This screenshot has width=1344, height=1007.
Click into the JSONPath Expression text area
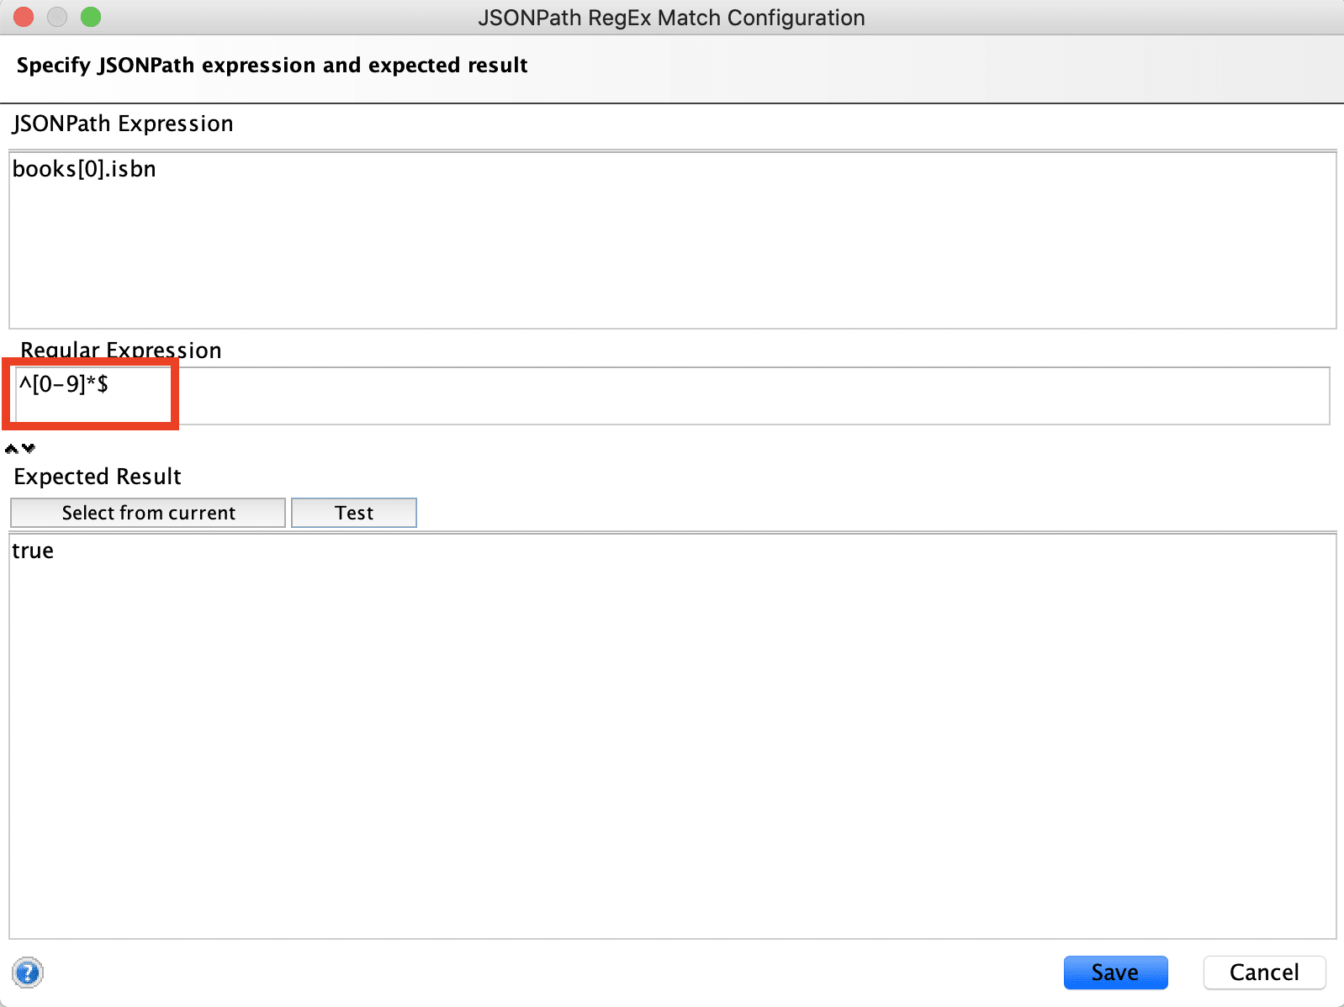[673, 252]
